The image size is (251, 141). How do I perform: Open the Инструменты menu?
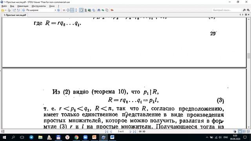[x=39, y=6]
